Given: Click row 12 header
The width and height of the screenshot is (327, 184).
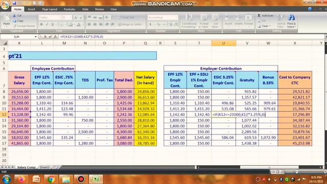Looking at the screenshot, I should pos(4,114).
